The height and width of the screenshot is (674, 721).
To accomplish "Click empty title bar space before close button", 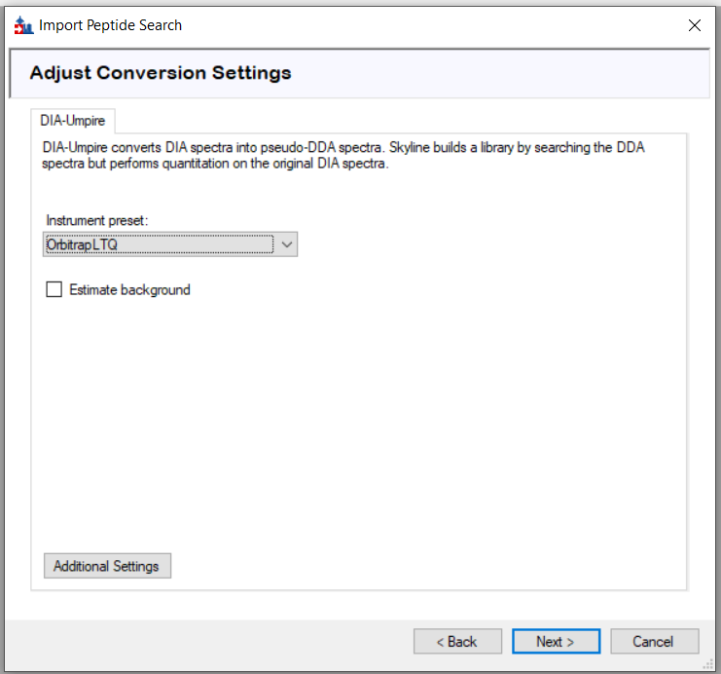I will tap(438, 25).
